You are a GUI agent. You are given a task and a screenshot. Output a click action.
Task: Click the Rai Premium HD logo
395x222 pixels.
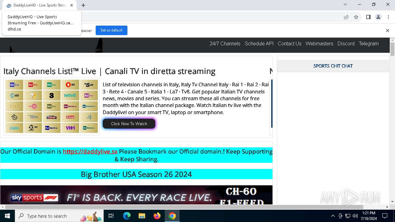tap(89, 106)
